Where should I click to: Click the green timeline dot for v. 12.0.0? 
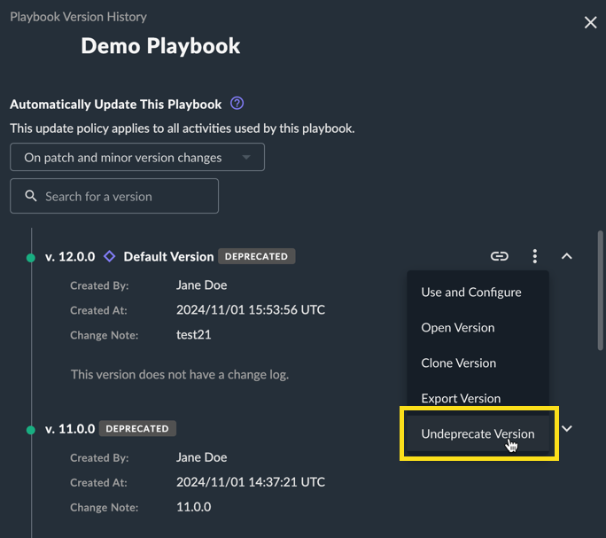point(31,258)
